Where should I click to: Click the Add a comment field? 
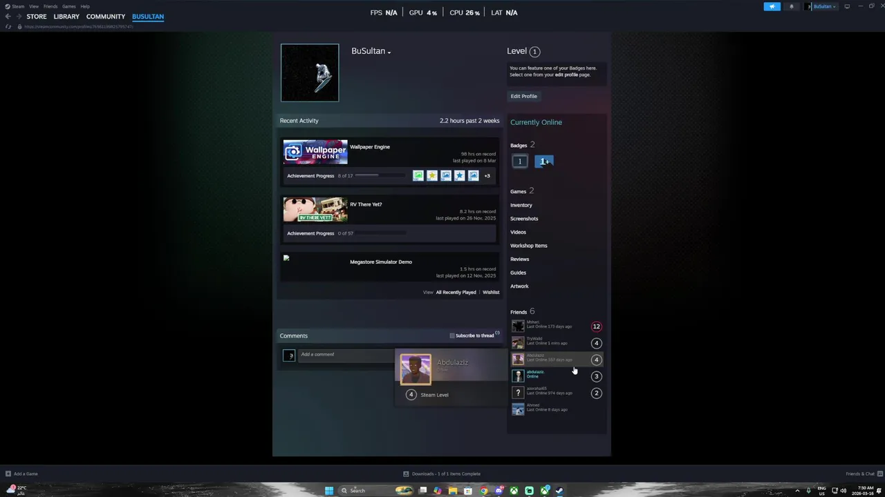coord(346,355)
